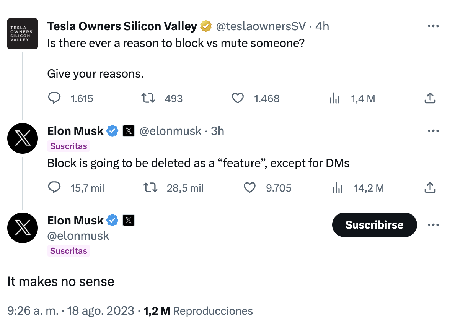View analytics of the 1,4 M views tweet
Viewport: 450px width, 325px height.
(x=335, y=98)
